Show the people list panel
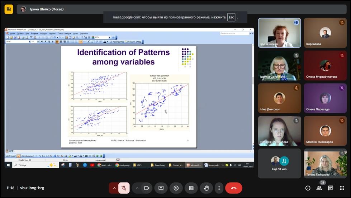This screenshot has height=198, width=351. [319, 188]
